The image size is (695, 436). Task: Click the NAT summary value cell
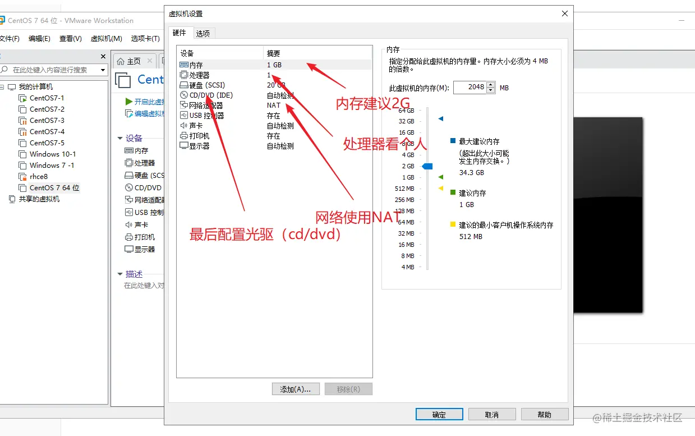(x=274, y=105)
